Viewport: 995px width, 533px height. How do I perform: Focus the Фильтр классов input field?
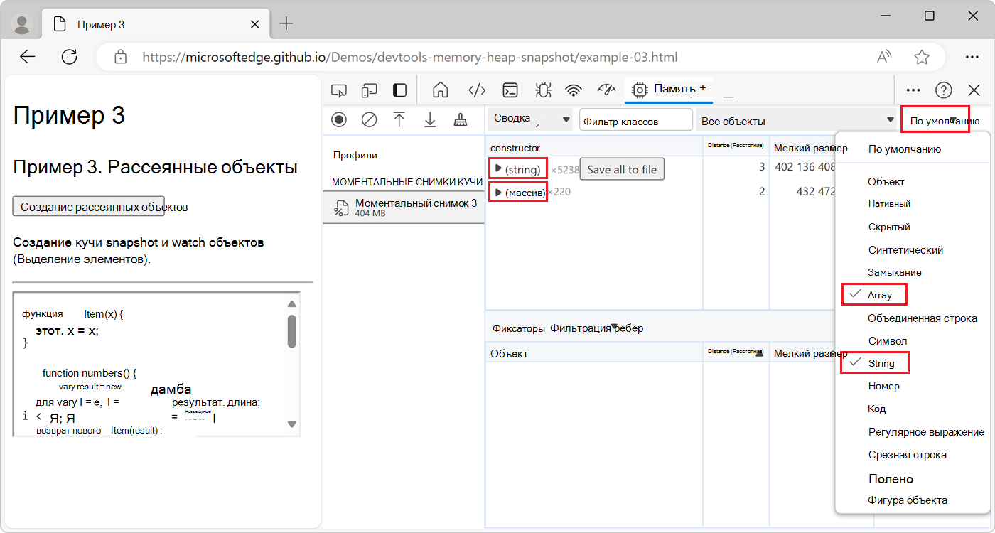click(x=636, y=121)
